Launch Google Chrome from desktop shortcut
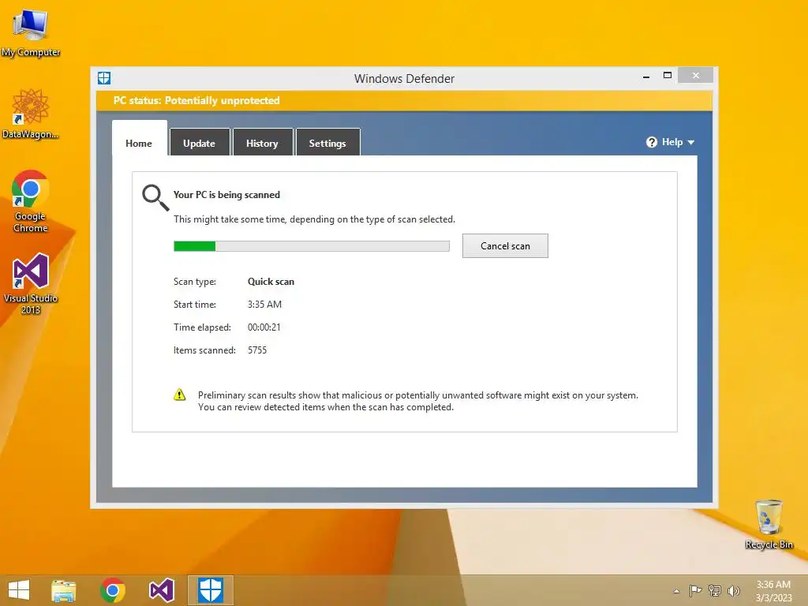The height and width of the screenshot is (606, 808). point(31,201)
